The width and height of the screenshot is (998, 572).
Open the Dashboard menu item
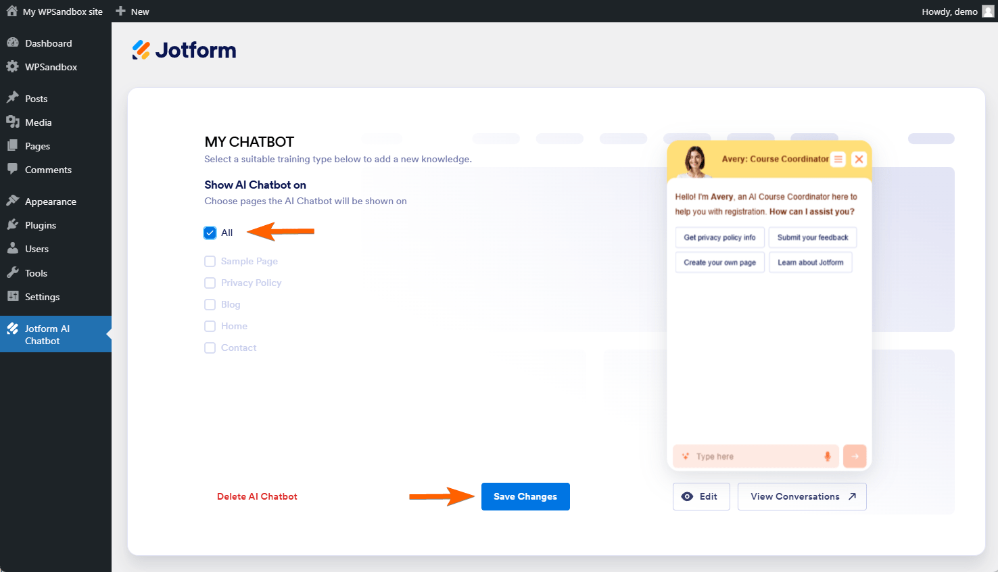(55, 43)
